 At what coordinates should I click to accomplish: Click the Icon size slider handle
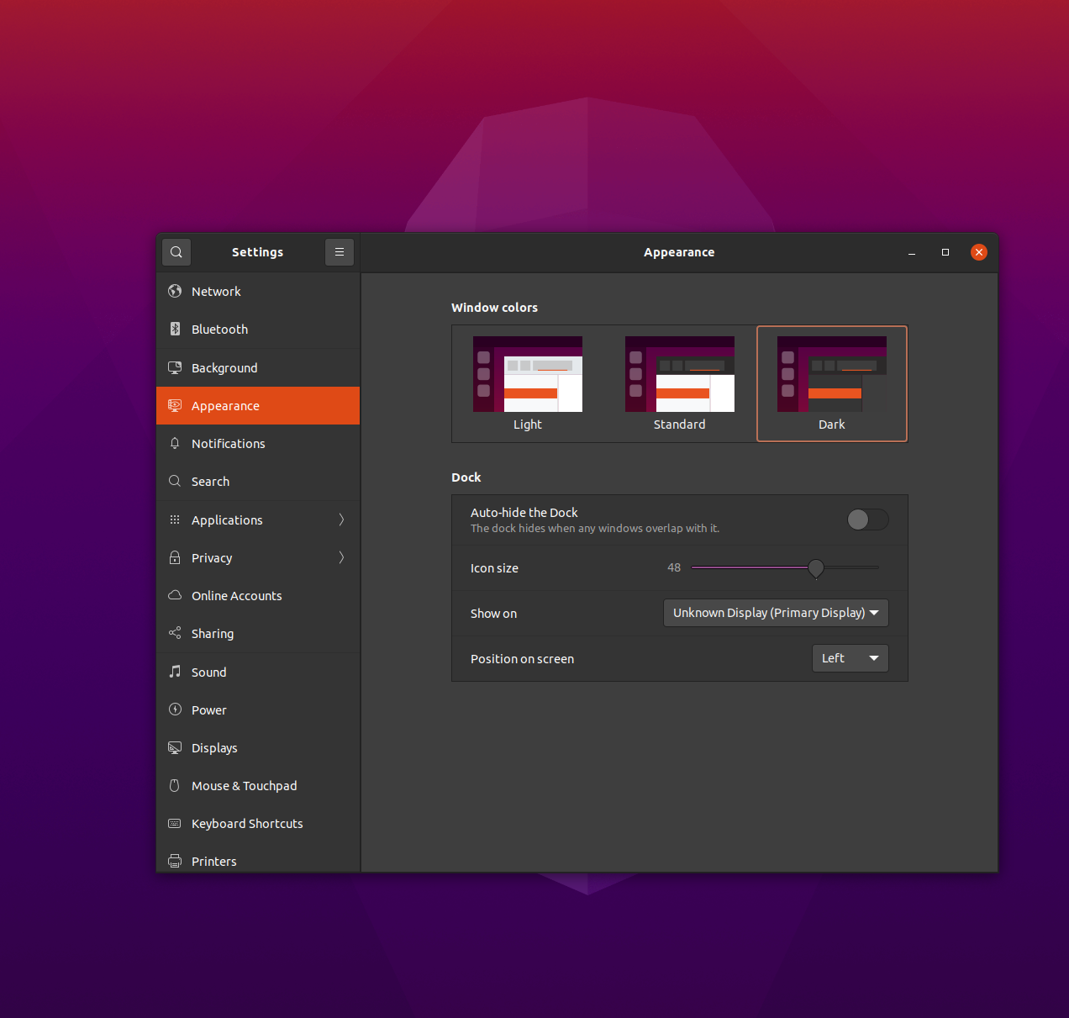[x=816, y=568]
